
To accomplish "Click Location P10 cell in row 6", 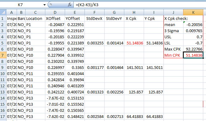I will point(35,49).
